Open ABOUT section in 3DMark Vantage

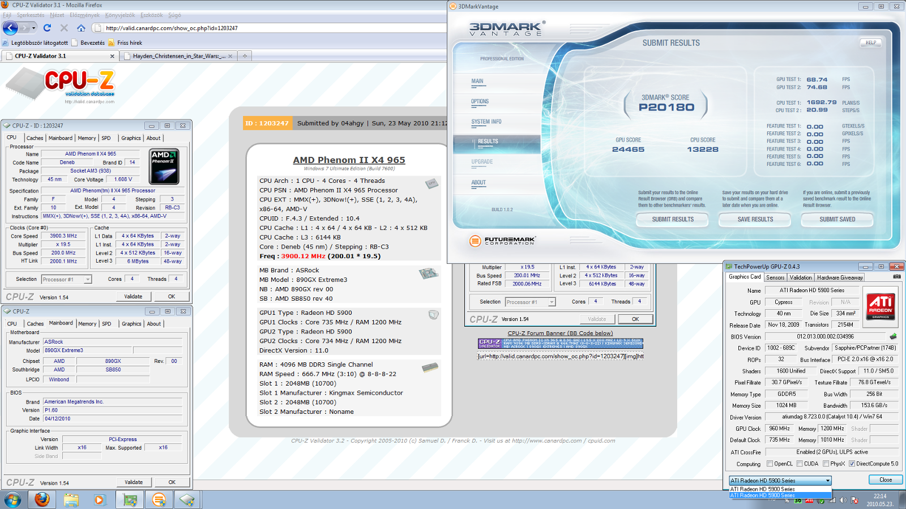click(478, 182)
